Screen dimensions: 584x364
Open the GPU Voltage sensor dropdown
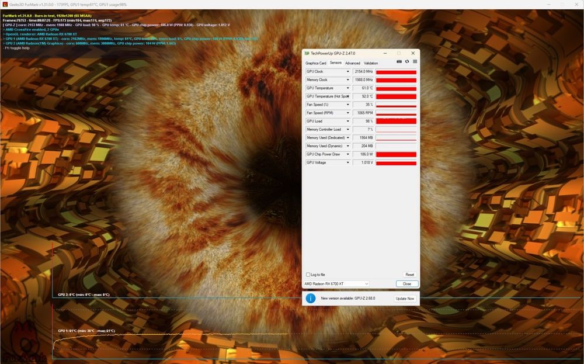point(348,162)
